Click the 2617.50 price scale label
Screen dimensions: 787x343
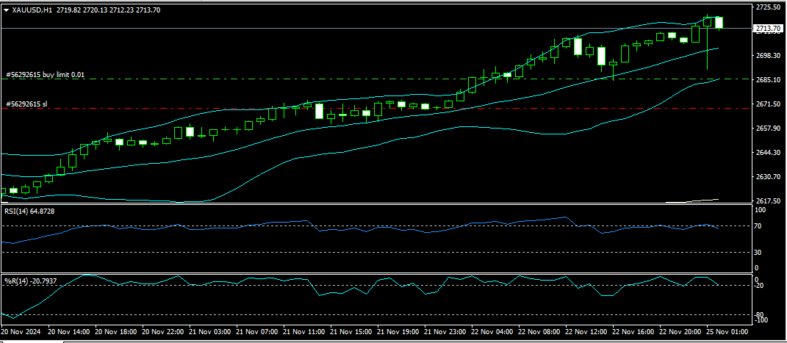767,201
